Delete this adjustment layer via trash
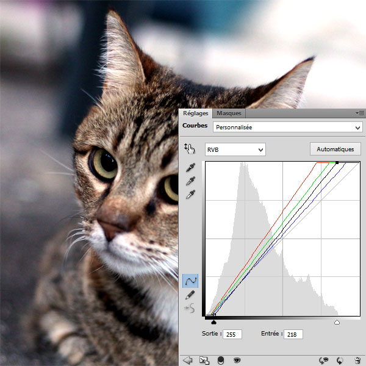 [x=358, y=361]
